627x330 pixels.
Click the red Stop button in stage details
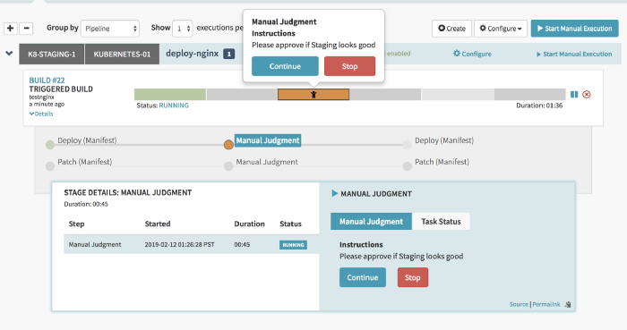pyautogui.click(x=413, y=277)
